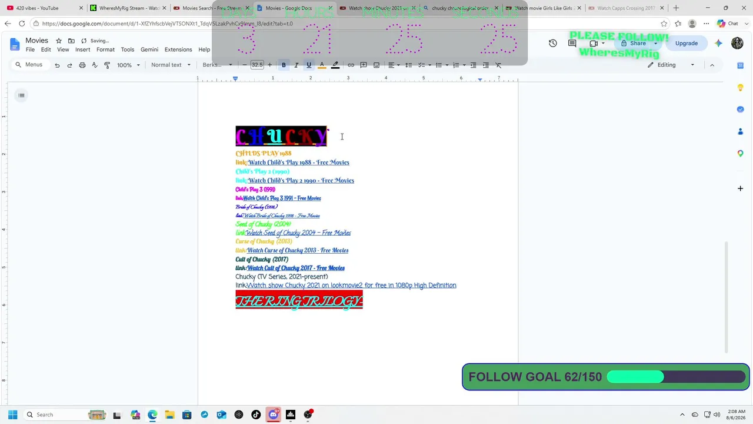The width and height of the screenshot is (753, 424).
Task: Open the Format menu
Action: point(105,49)
